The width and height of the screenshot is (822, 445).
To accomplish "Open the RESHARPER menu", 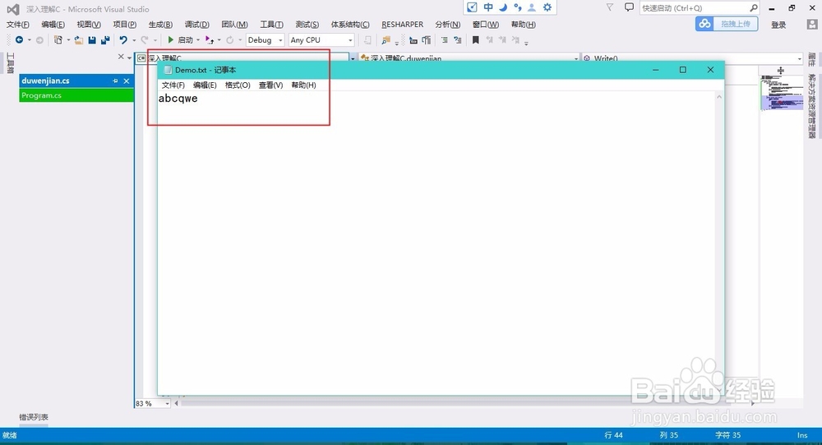I will tap(402, 25).
